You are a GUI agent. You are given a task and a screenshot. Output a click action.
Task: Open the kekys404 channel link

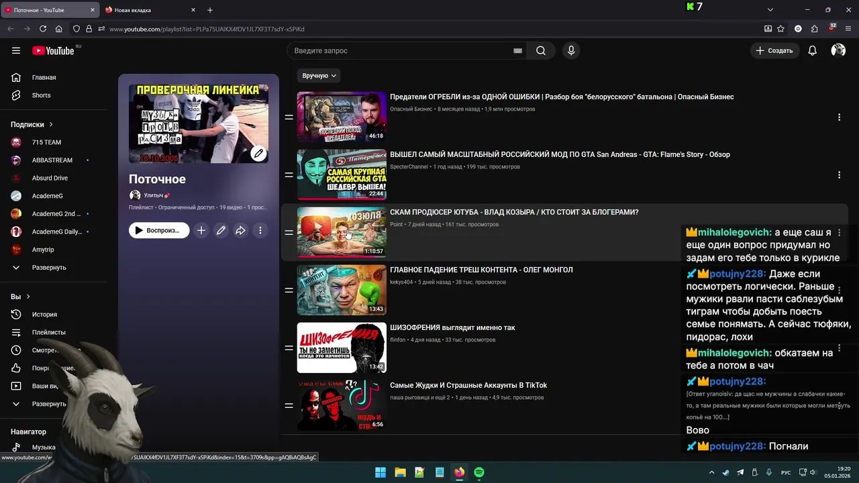point(401,282)
